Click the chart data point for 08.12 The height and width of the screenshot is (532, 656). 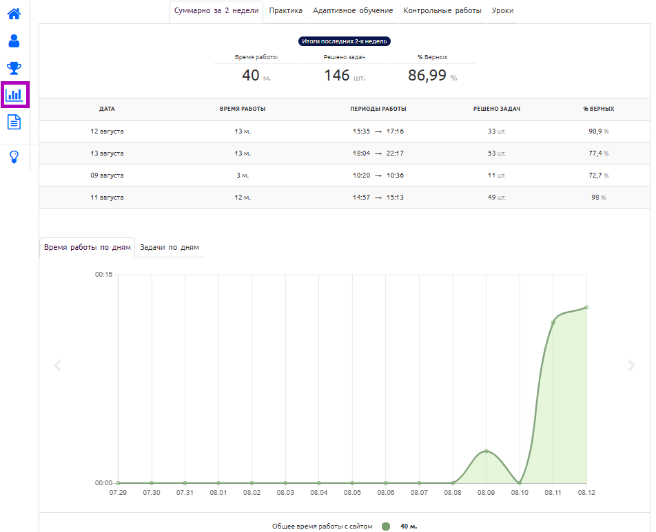[x=586, y=307]
